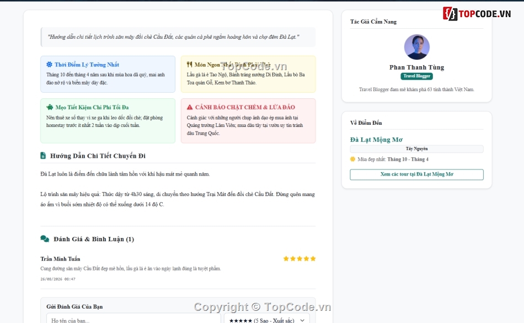The width and height of the screenshot is (524, 323).
Task: Click the Họ tên của bạn input field
Action: coord(133,320)
